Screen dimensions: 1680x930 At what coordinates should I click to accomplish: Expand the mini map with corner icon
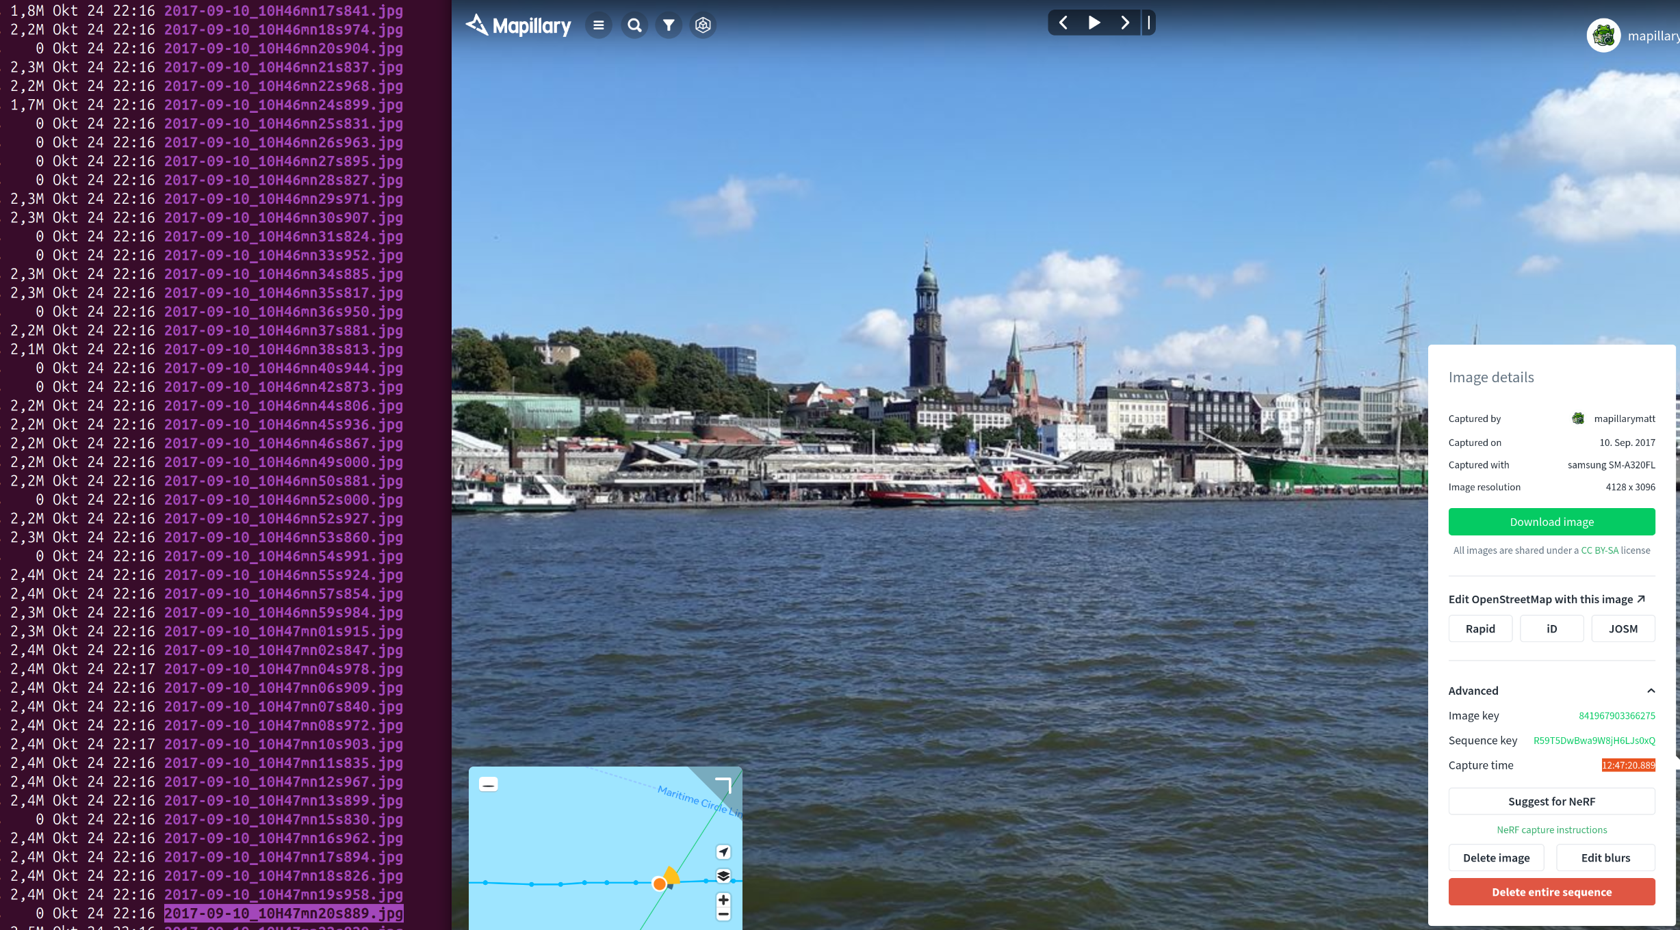point(723,785)
